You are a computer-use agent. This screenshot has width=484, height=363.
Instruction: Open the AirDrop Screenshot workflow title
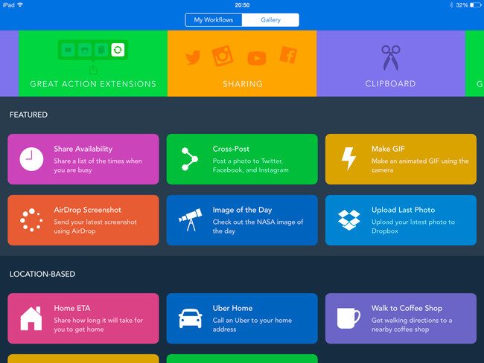87,210
